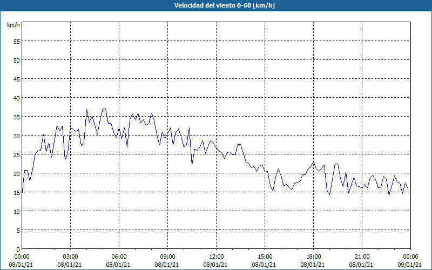The width and height of the screenshot is (432, 270).
Task: Select the 55 value on the speed axis
Action: (x=17, y=41)
